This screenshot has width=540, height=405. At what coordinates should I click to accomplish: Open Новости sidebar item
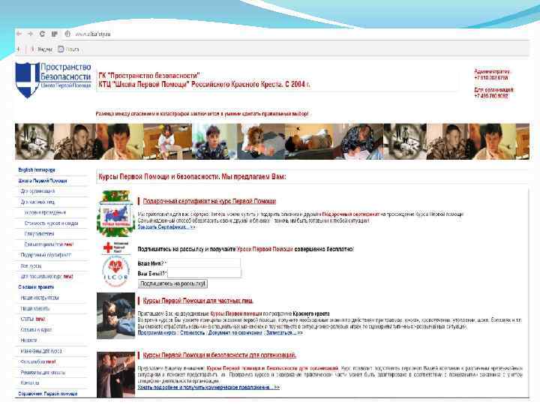28,340
